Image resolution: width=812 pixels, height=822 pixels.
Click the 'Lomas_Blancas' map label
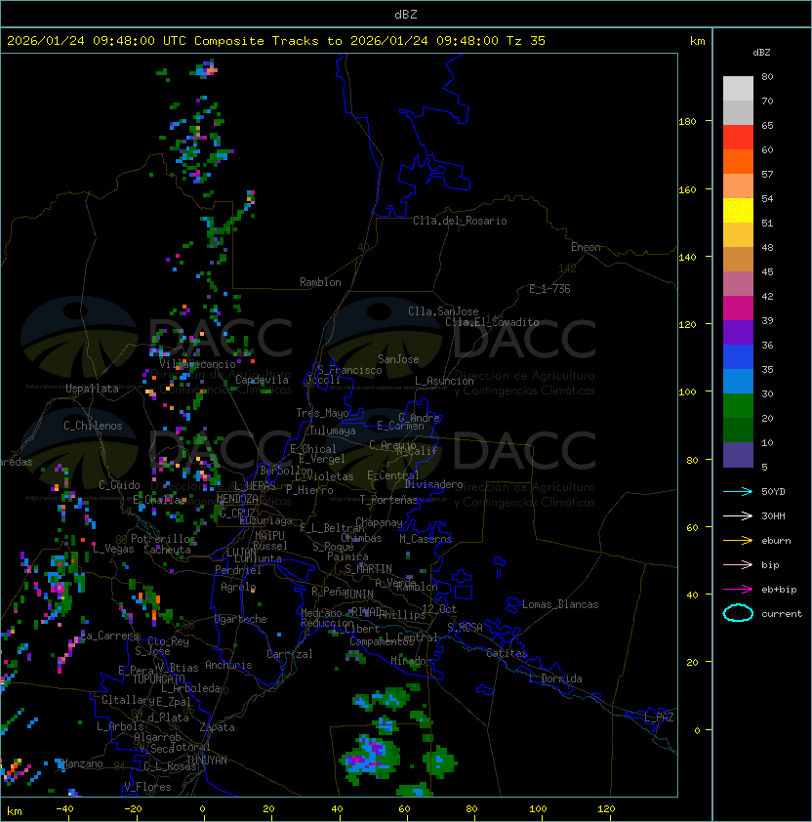click(560, 604)
